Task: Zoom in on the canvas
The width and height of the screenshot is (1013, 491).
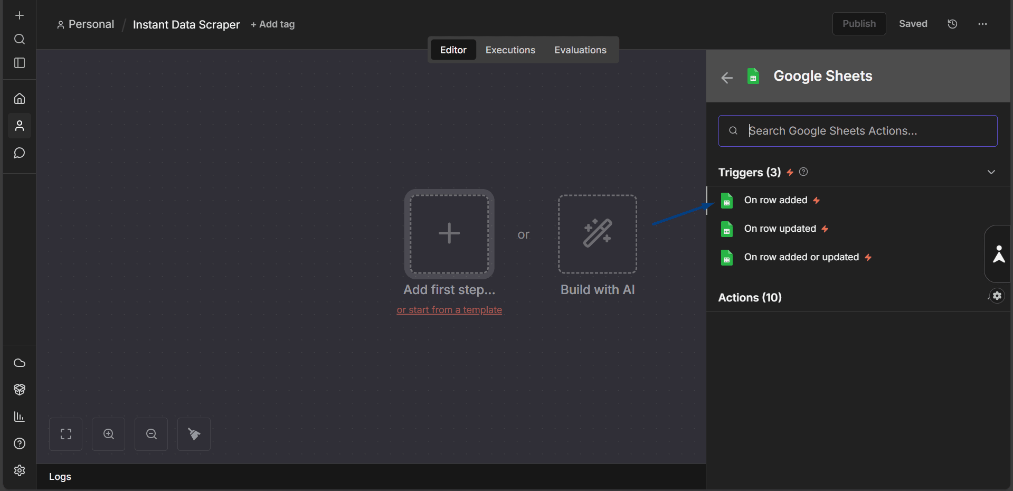Action: [x=109, y=434]
